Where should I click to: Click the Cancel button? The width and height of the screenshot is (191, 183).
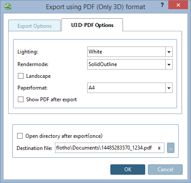[165, 170]
